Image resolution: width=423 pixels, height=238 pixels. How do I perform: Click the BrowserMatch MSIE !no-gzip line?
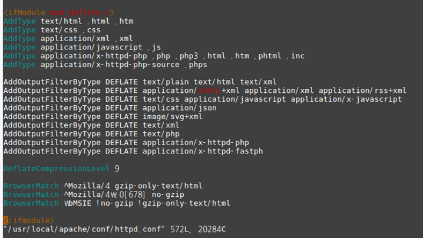117,203
